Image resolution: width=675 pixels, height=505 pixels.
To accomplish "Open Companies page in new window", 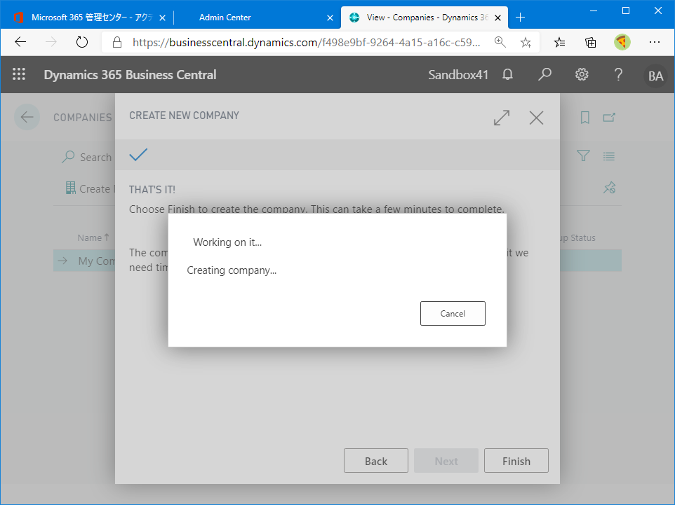I will [x=609, y=118].
